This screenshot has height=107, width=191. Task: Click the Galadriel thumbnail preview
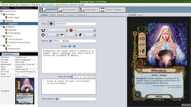click(25, 91)
